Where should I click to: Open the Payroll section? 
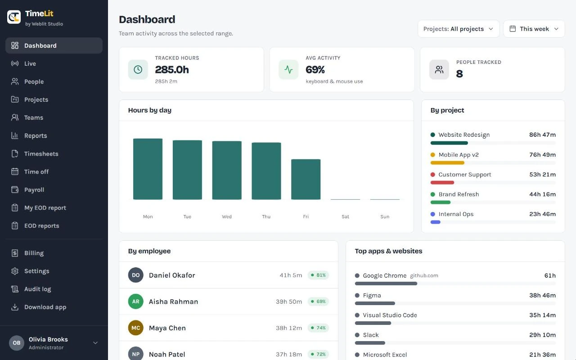(54, 189)
